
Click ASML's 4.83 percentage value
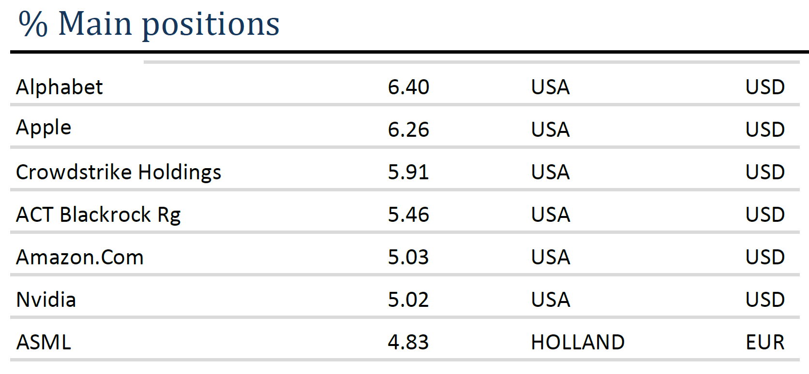point(408,343)
